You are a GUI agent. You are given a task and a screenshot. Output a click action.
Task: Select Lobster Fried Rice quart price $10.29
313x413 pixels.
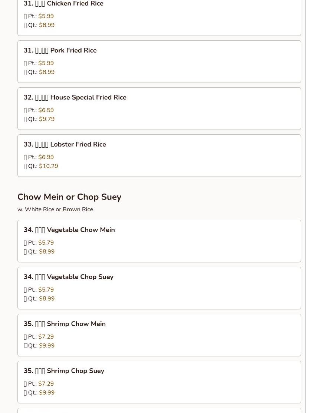point(49,166)
